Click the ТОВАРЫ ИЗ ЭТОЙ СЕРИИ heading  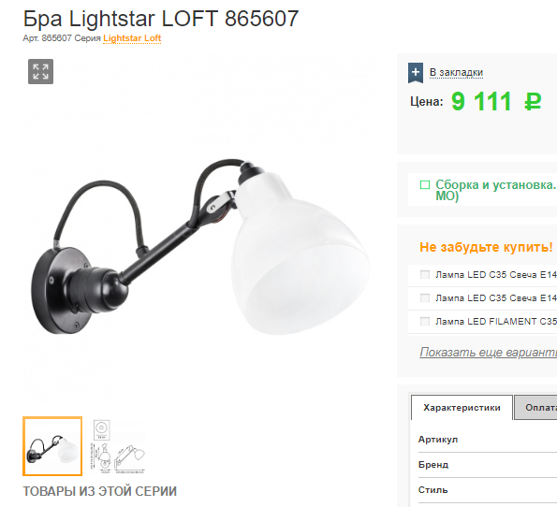pyautogui.click(x=100, y=491)
